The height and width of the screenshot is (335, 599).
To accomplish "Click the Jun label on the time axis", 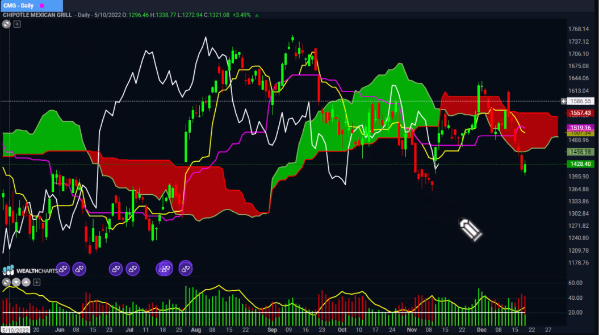I will pyautogui.click(x=60, y=330).
